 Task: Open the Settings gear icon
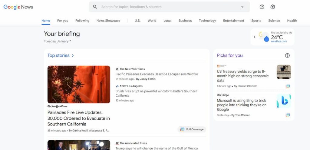[273, 7]
